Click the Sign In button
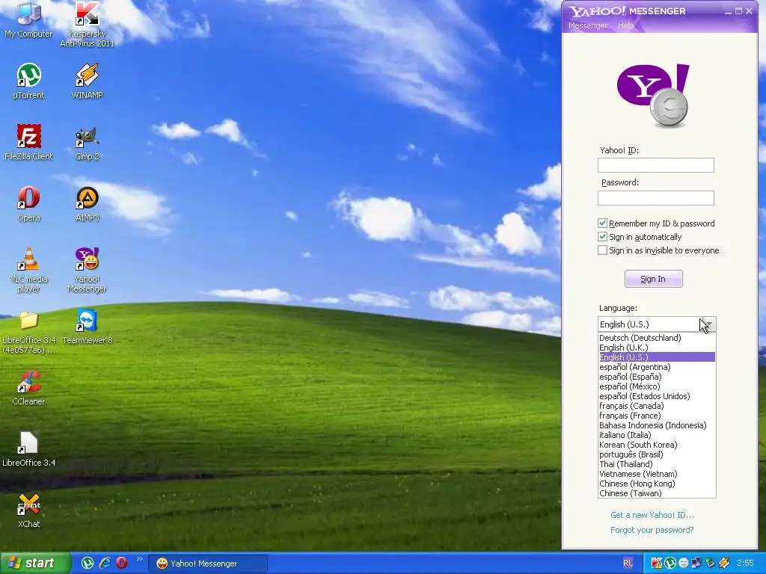766x574 pixels. tap(653, 279)
